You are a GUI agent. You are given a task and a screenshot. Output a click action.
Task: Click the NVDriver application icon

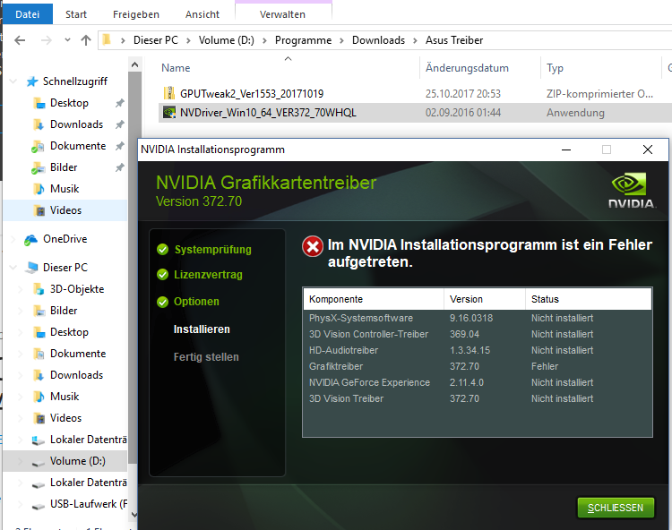tap(169, 113)
